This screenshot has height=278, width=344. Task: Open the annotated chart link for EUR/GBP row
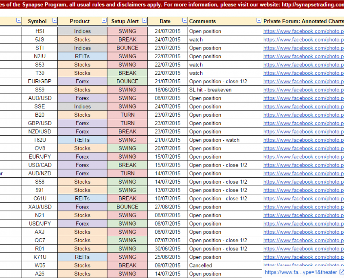click(303, 81)
